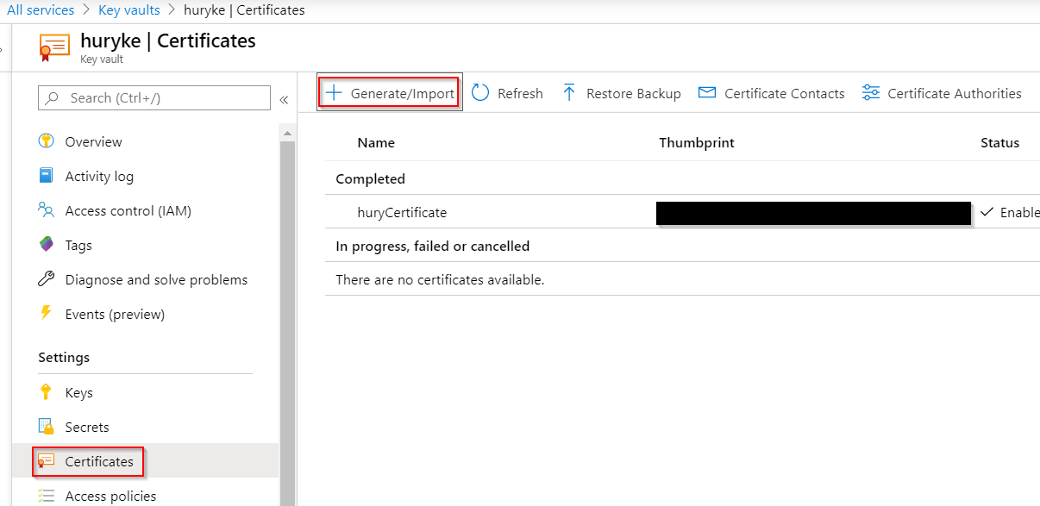This screenshot has height=506, width=1040.
Task: Click the Status column header
Action: pyautogui.click(x=999, y=143)
